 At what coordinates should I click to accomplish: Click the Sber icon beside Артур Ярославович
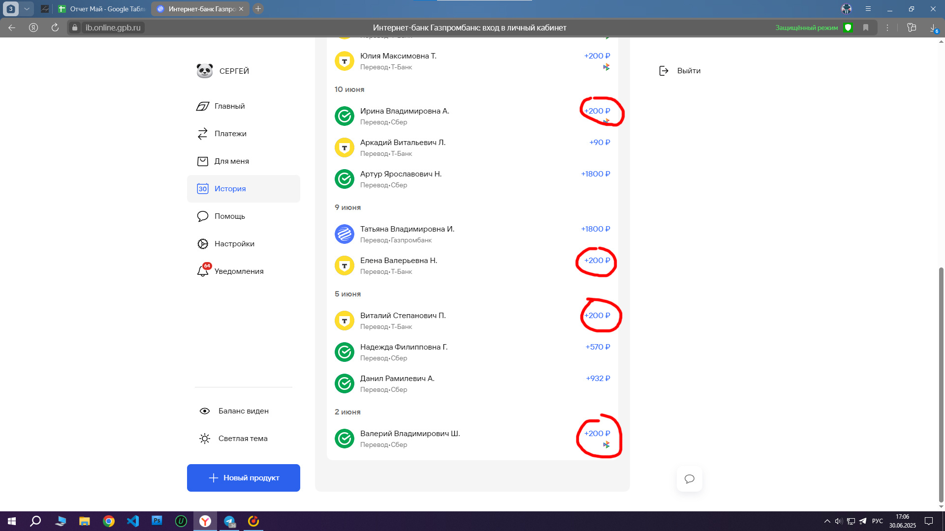pyautogui.click(x=345, y=179)
